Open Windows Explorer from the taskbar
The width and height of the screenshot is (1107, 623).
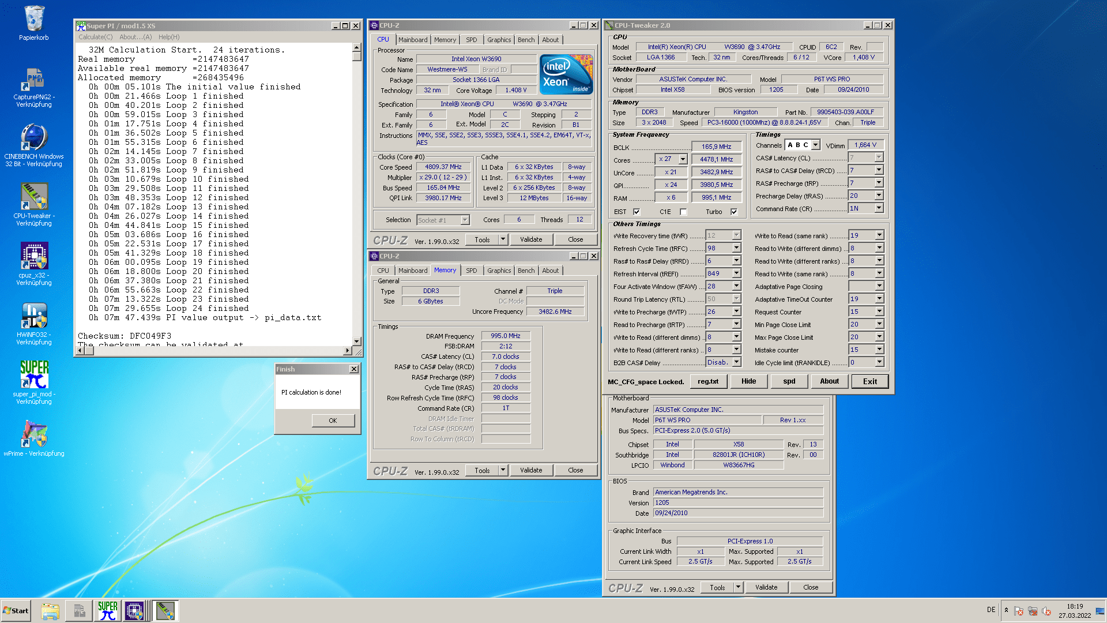50,611
